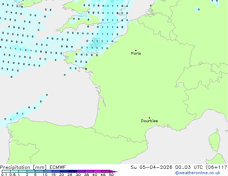Screen dimensions: 228x176
Task: Click the date 'Su 05-04-2026' text
Action: [x=151, y=167]
